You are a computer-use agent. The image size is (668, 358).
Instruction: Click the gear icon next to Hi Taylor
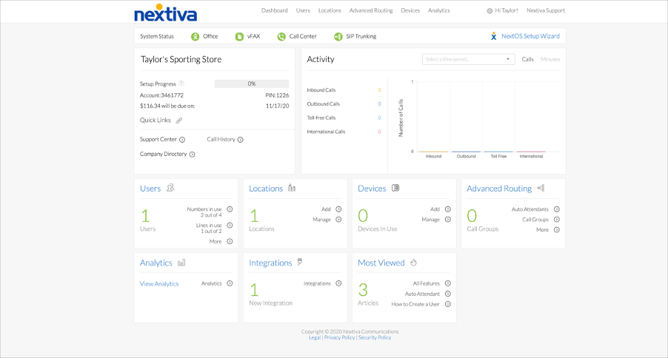pyautogui.click(x=490, y=11)
